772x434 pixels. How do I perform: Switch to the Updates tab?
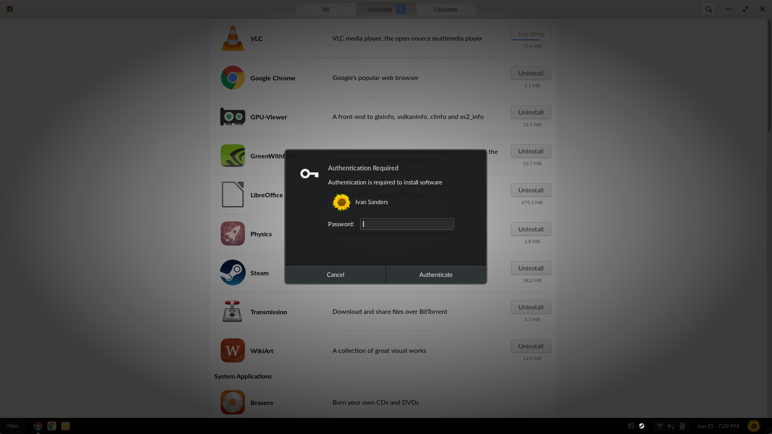(446, 9)
